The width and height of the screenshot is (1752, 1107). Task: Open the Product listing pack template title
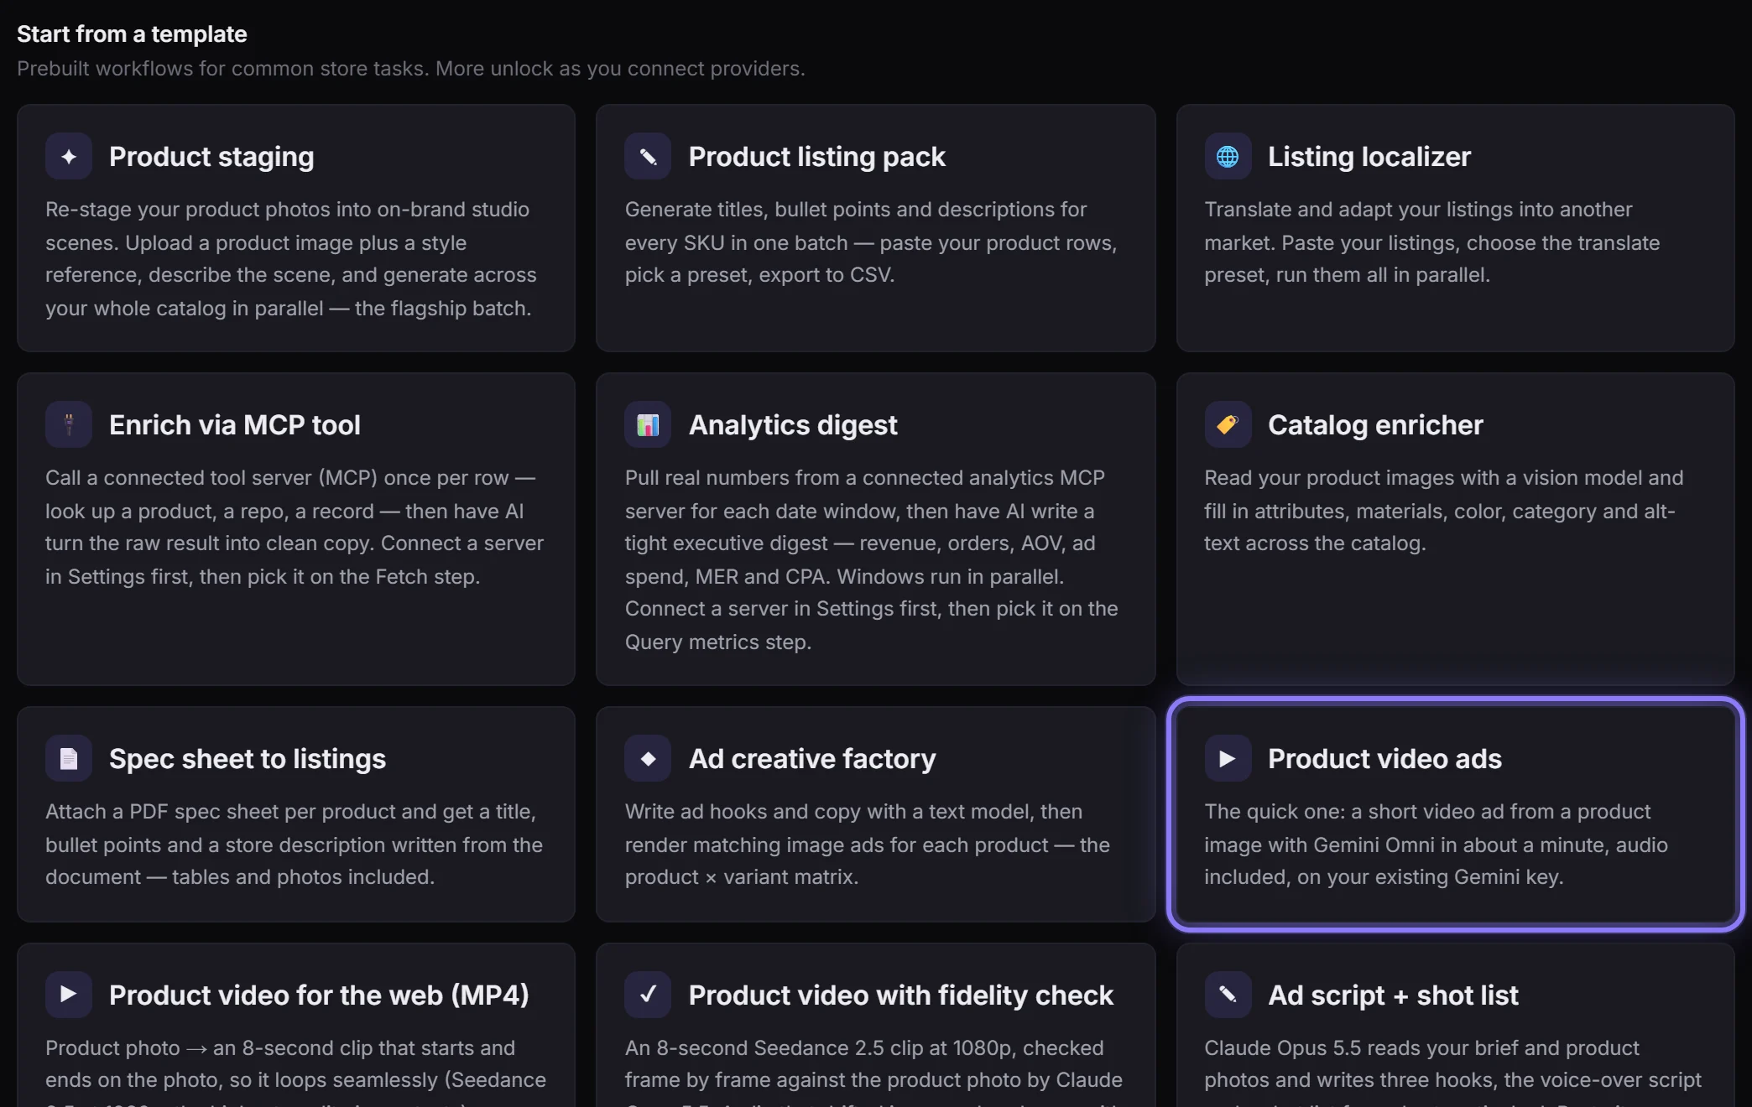click(816, 157)
